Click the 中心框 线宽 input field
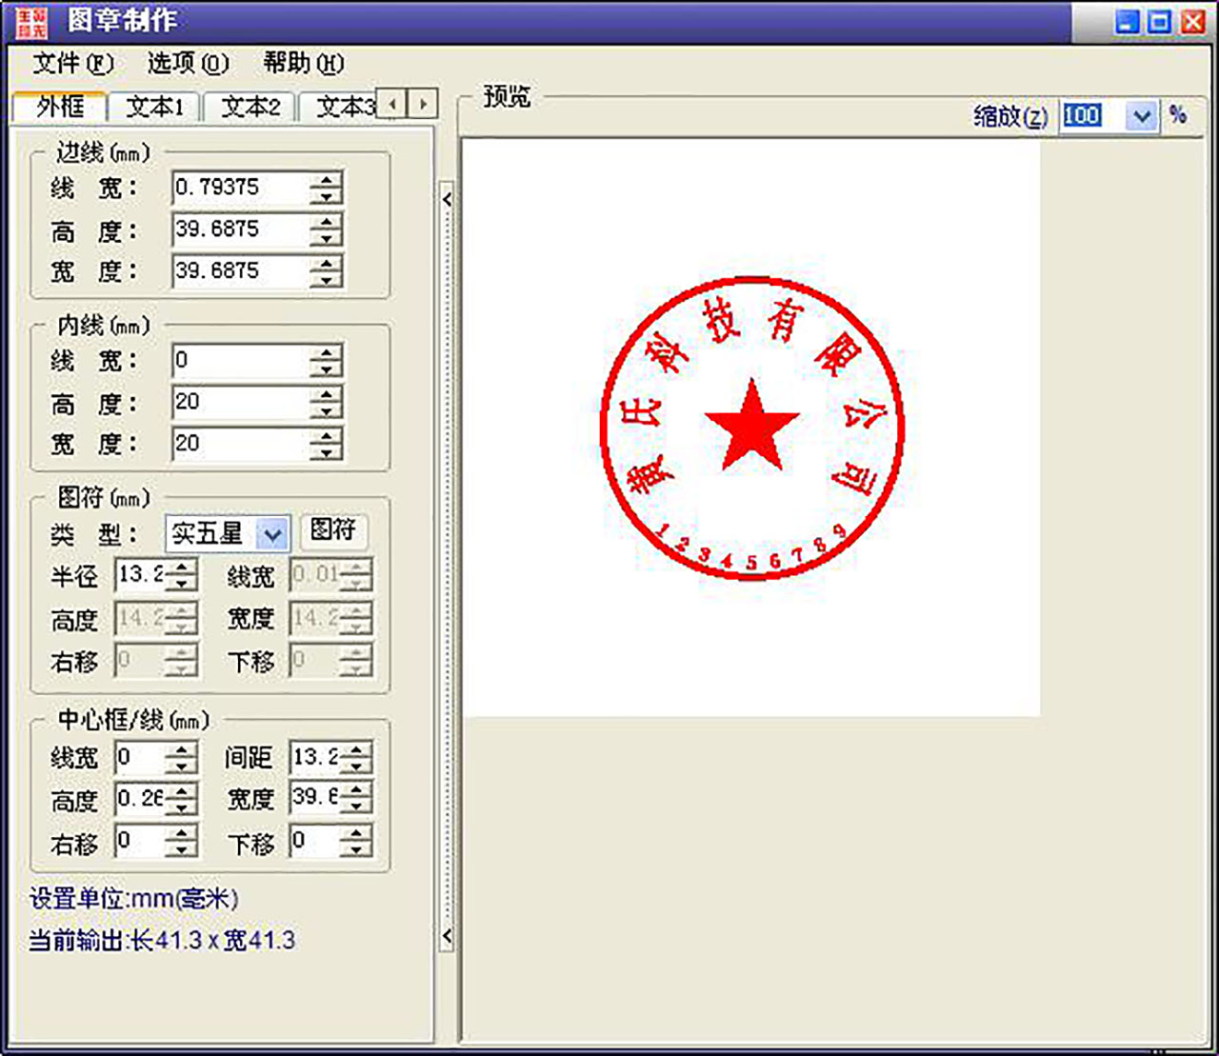The image size is (1219, 1056). pyautogui.click(x=140, y=759)
